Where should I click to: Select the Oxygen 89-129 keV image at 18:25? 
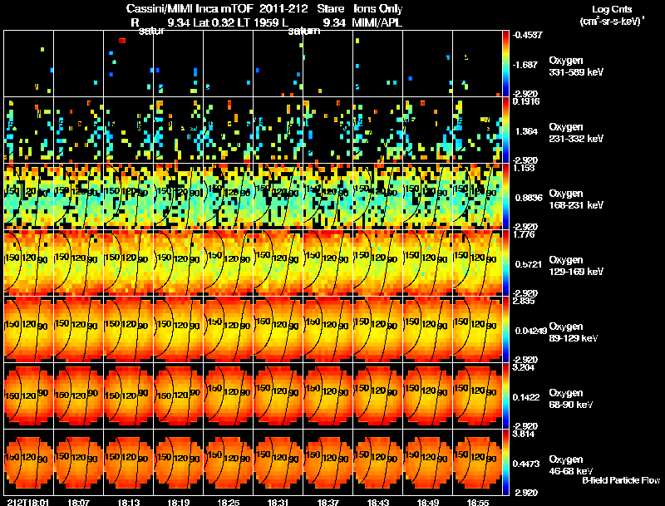click(228, 329)
